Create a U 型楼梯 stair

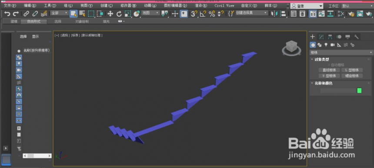(x=329, y=76)
